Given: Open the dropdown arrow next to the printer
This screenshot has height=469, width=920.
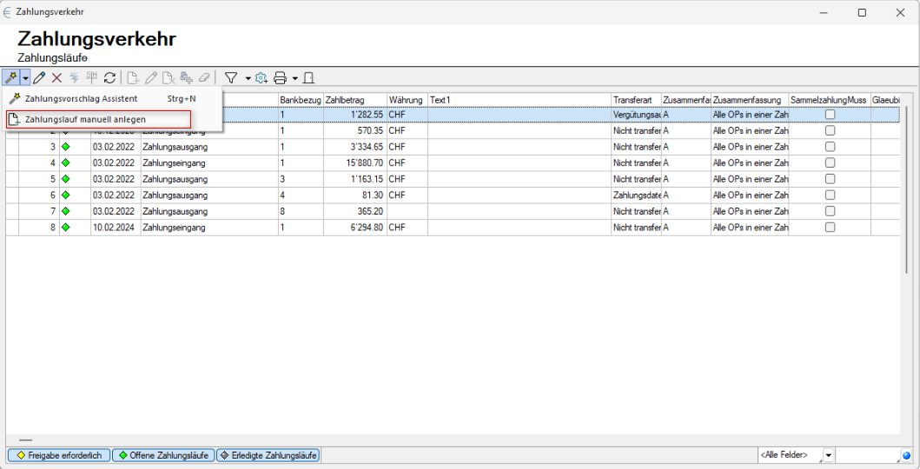Looking at the screenshot, I should [295, 77].
